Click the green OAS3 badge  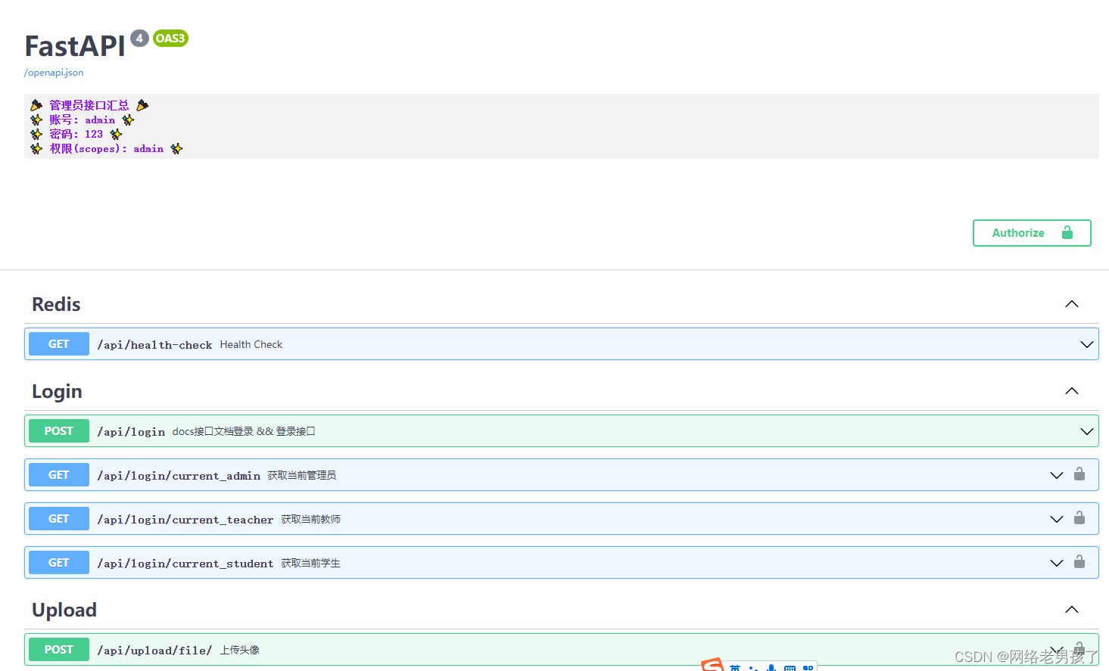tap(170, 38)
